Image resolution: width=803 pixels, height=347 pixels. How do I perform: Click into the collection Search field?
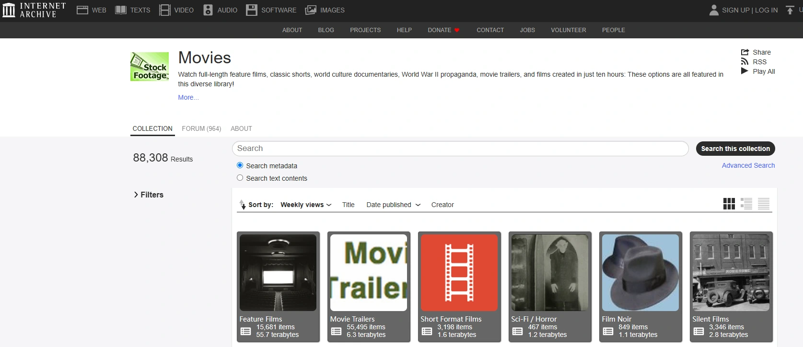click(x=460, y=149)
